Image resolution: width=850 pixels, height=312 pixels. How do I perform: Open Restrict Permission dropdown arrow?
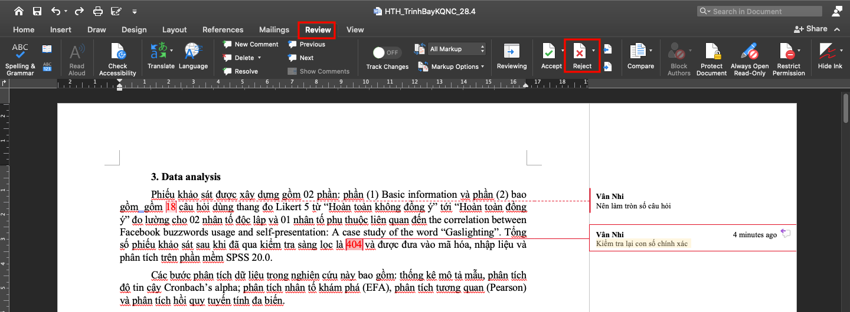[799, 51]
